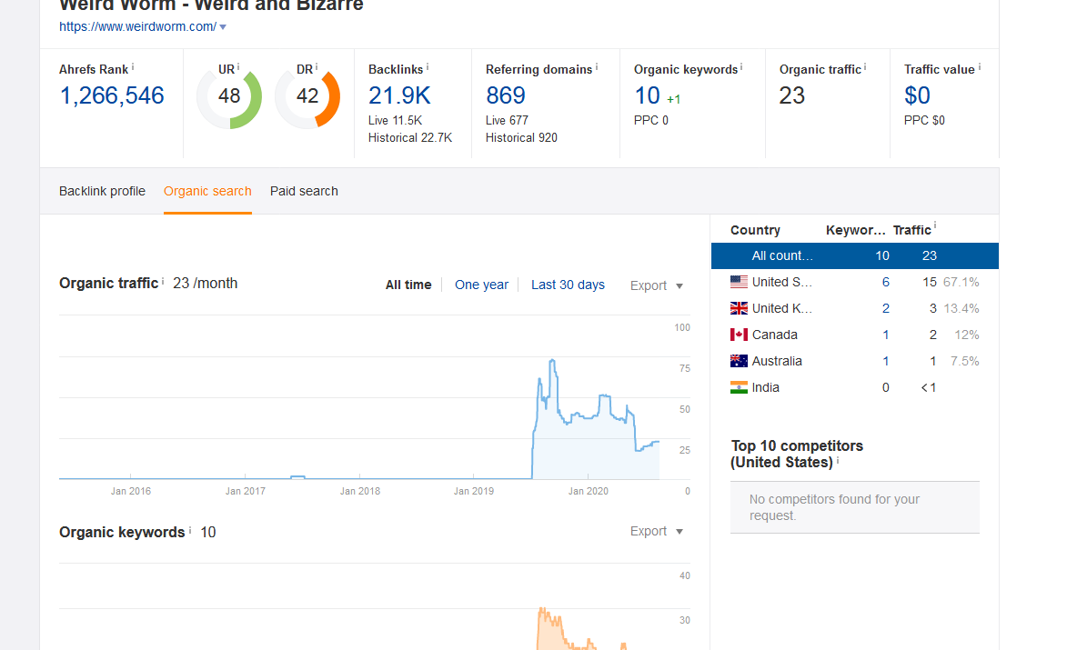Select the All time chart range
Viewport: 1067px width, 650px height.
408,285
